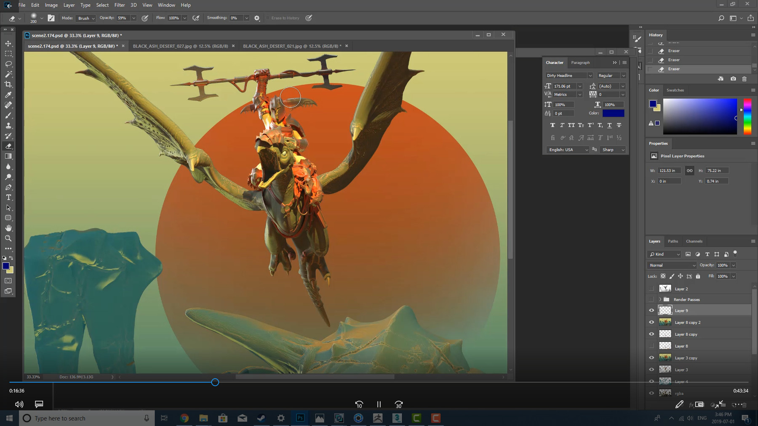Select the Magic Wand tool
Image resolution: width=758 pixels, height=426 pixels.
tap(8, 74)
